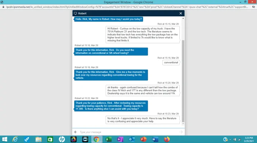Open the Windows Start menu
This screenshot has height=143, width=257.
5,139
